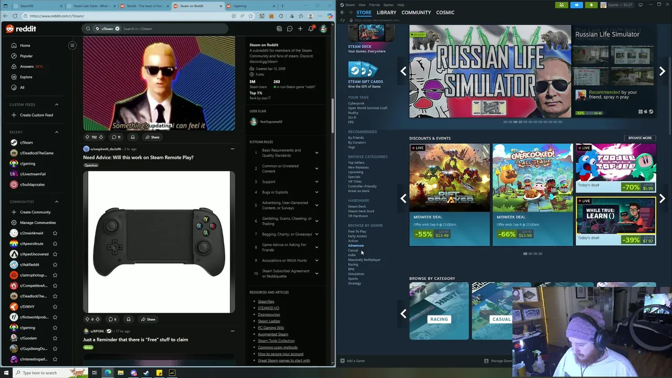The image size is (672, 378).
Task: Downvote the 702-point Reddit post
Action: [101, 137]
